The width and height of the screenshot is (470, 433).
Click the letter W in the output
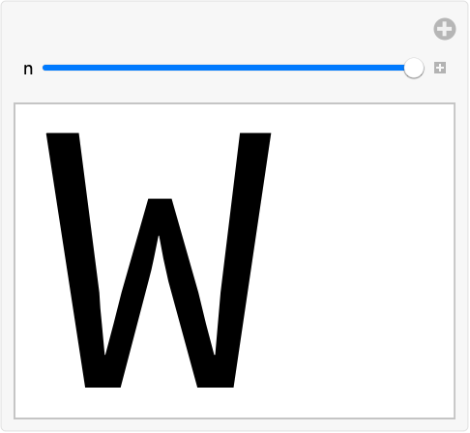(x=159, y=260)
